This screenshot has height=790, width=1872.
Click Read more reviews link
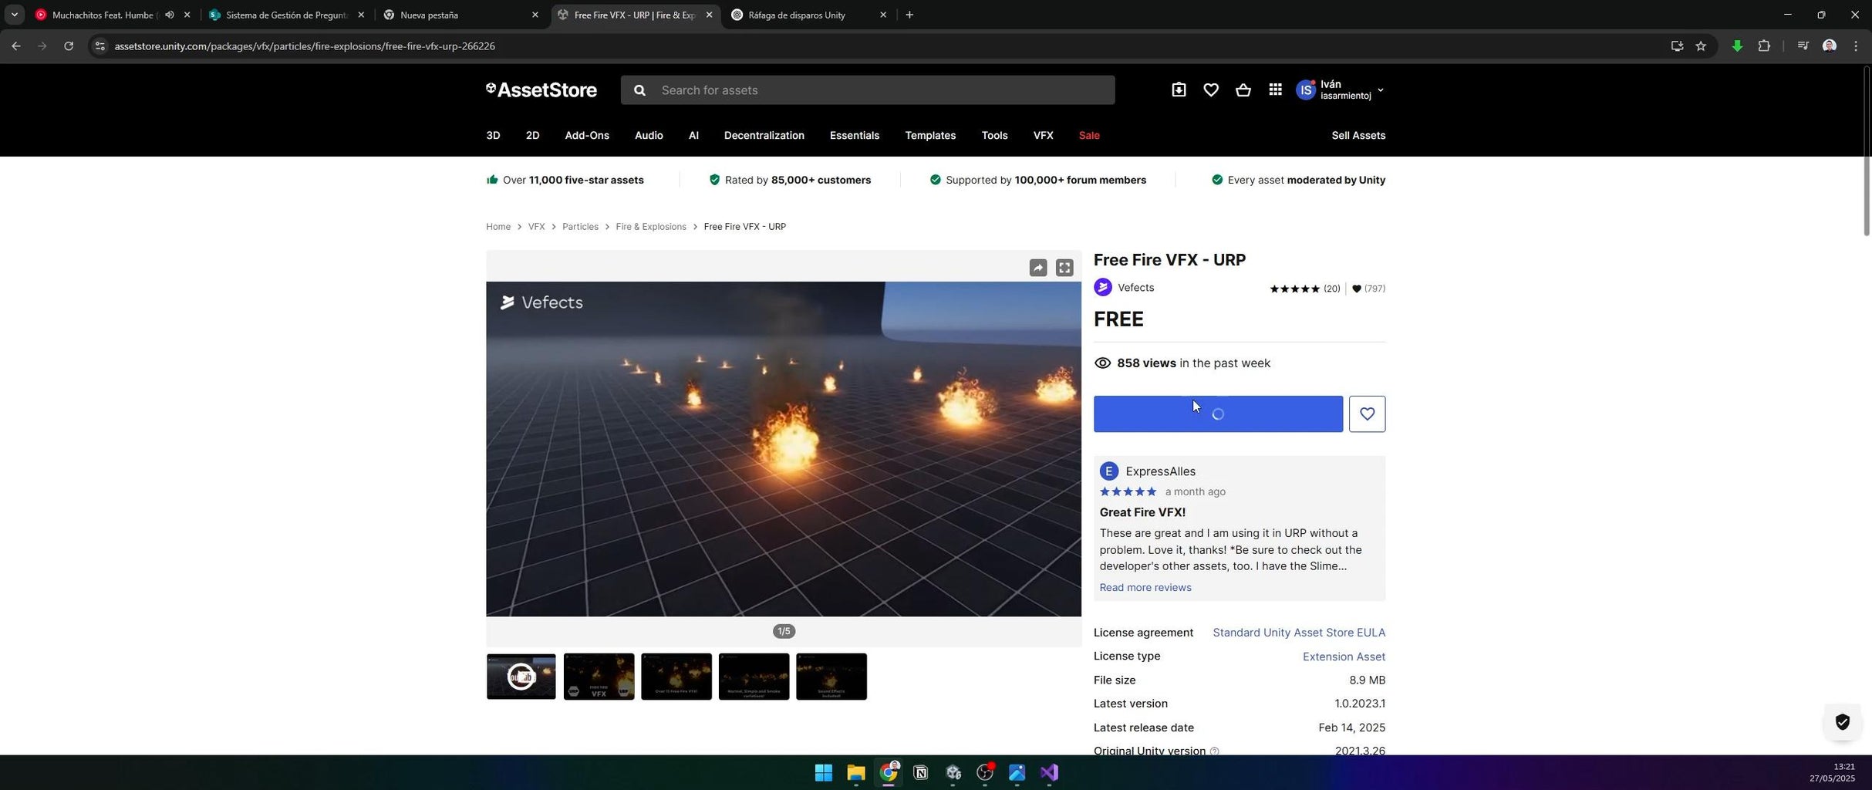(1145, 588)
